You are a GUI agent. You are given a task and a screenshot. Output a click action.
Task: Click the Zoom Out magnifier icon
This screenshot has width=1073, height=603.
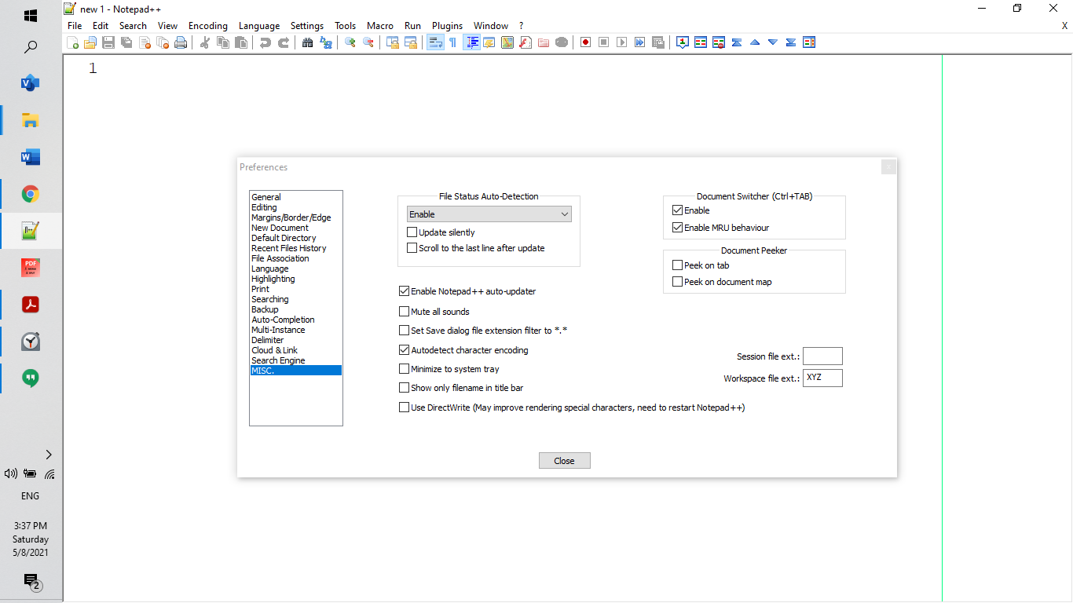tap(368, 42)
